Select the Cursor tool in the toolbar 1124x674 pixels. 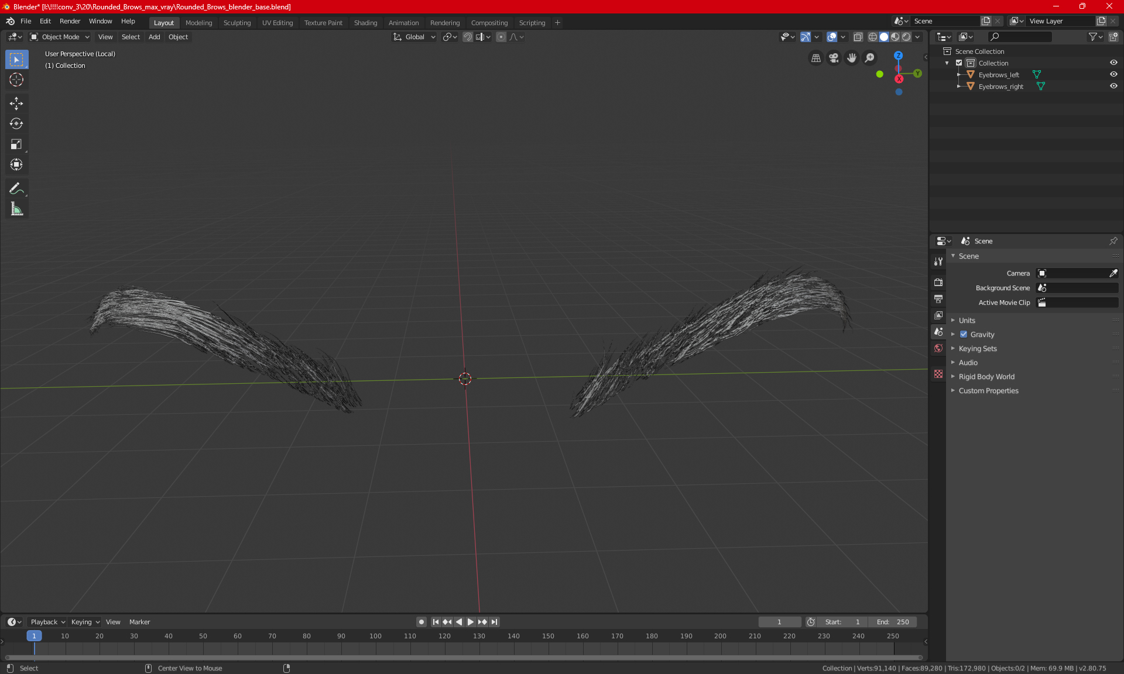[16, 80]
